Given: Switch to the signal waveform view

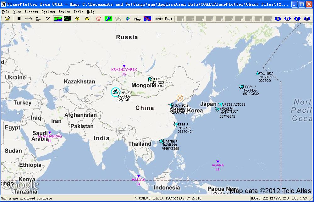Looking at the screenshot, I should [x=28, y=19].
